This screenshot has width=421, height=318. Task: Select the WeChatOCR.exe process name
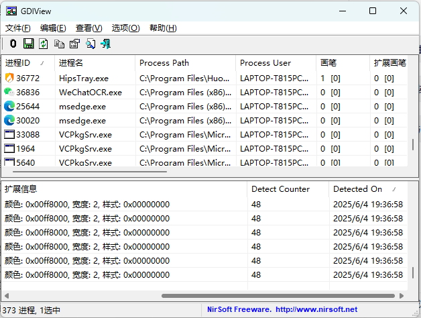pyautogui.click(x=91, y=93)
